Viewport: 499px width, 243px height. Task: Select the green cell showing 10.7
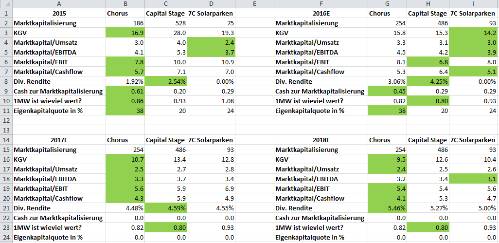[x=125, y=160]
